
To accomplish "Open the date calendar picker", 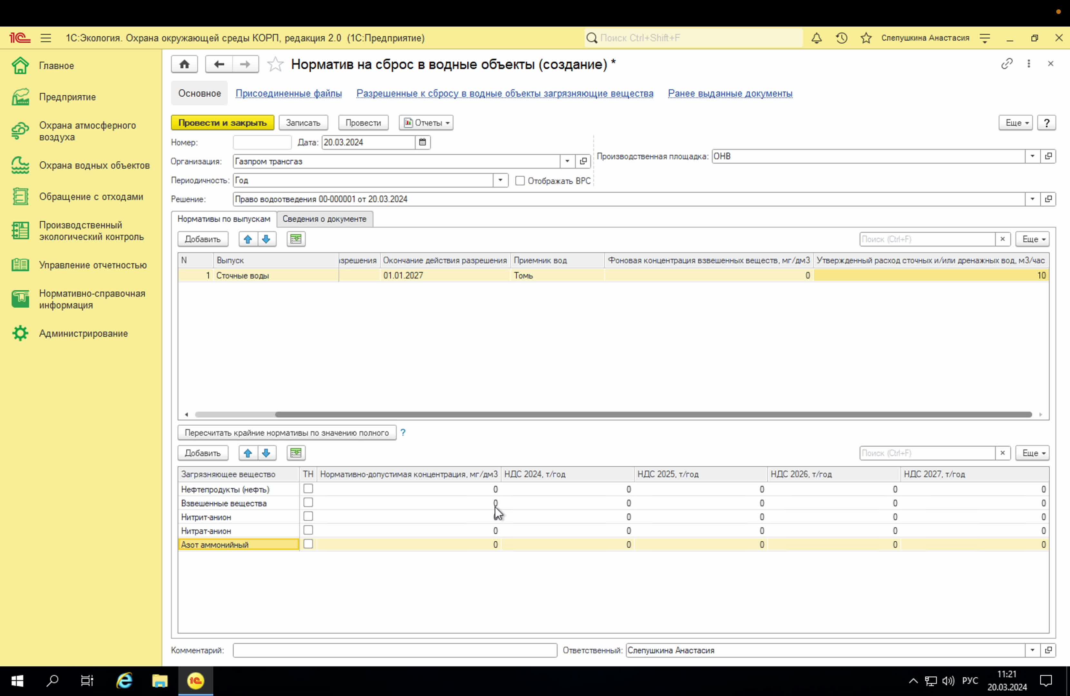I will [x=422, y=142].
